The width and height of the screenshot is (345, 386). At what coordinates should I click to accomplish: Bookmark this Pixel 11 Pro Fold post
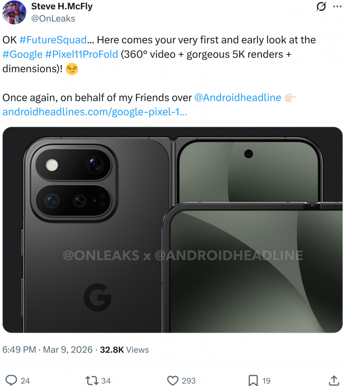pos(253,380)
